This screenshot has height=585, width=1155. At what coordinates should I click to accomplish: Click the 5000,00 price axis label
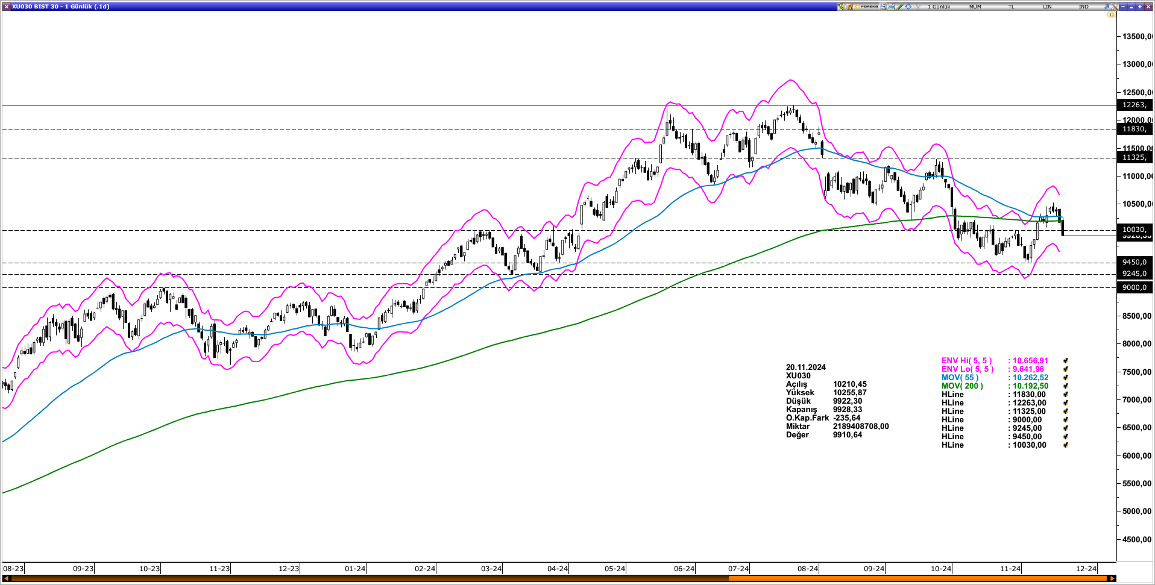pos(1137,511)
